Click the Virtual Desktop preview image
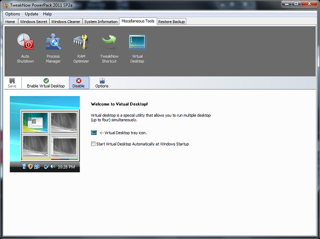320x239 pixels. tap(45, 134)
